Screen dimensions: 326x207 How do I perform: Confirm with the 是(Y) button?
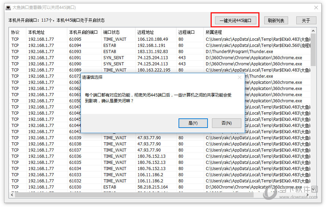coord(193,123)
